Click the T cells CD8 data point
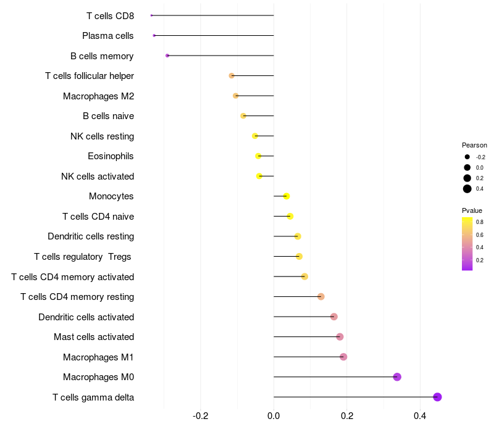Image resolution: width=494 pixels, height=432 pixels. 151,15
